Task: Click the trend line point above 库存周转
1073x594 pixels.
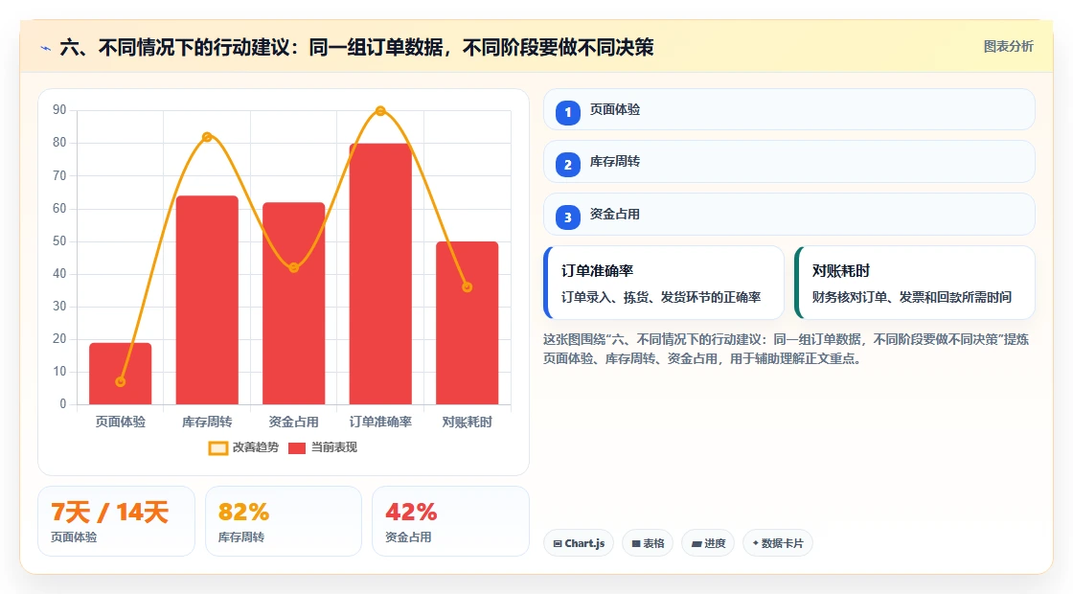Action: [x=207, y=137]
